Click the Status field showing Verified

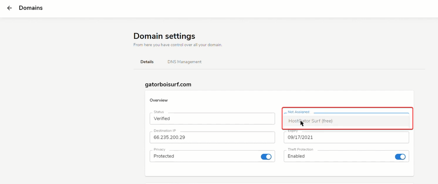tap(212, 119)
